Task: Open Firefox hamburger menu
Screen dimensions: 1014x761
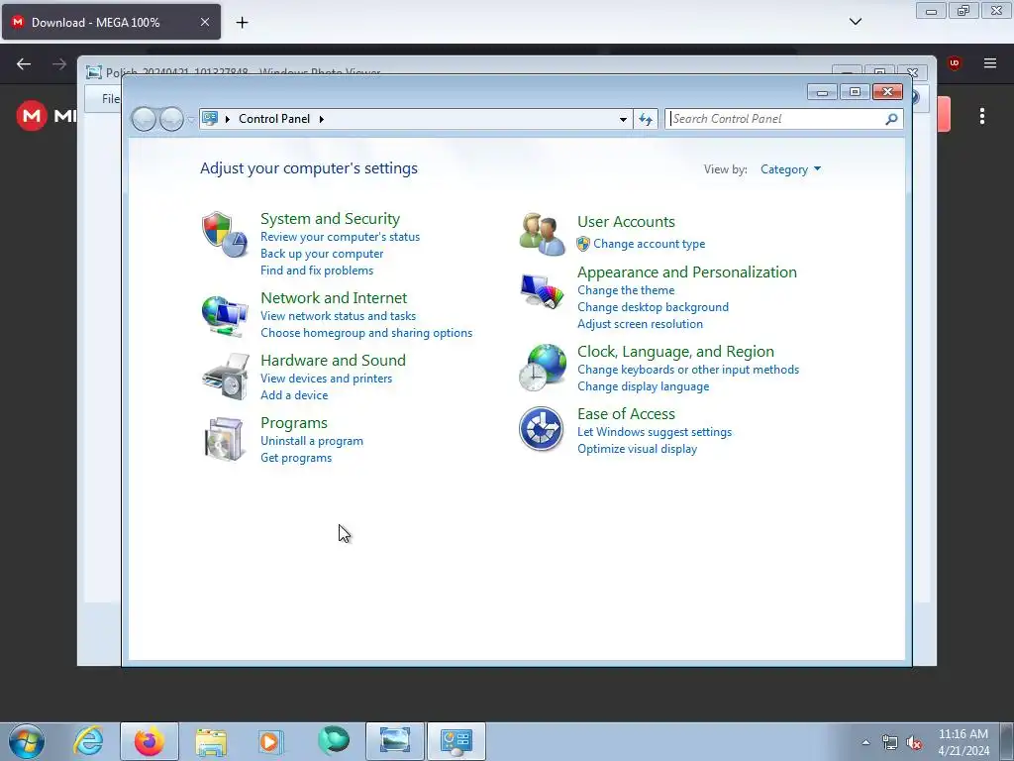Action: (x=990, y=63)
